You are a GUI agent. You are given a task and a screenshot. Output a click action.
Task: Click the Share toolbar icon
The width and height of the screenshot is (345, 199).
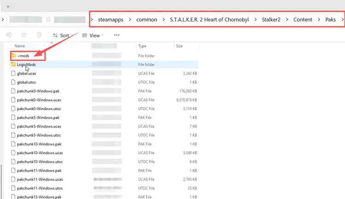[x=24, y=35]
